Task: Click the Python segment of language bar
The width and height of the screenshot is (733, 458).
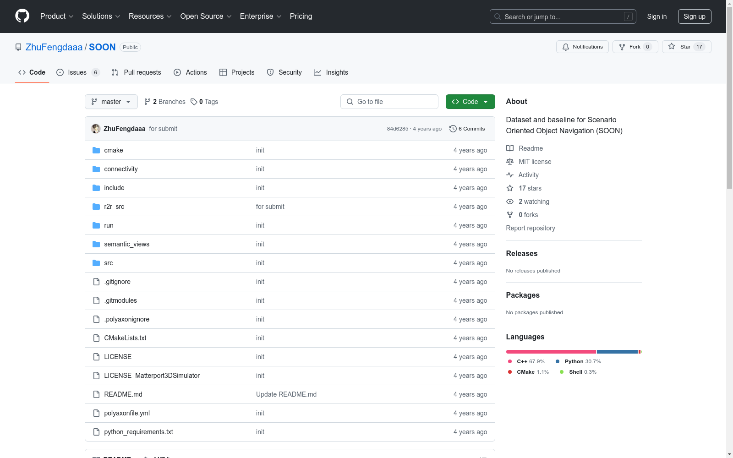Action: tap(617, 352)
